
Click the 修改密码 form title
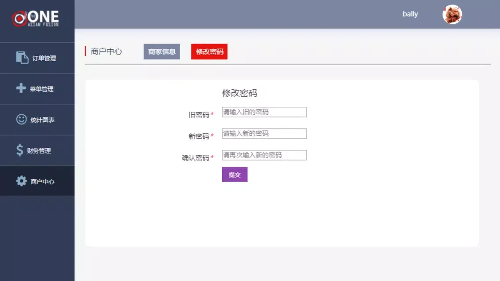pyautogui.click(x=239, y=93)
